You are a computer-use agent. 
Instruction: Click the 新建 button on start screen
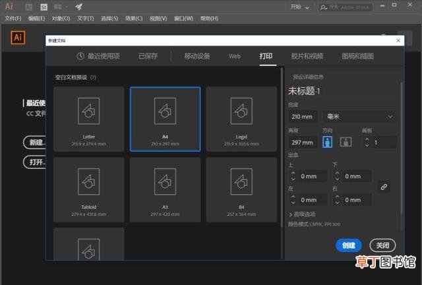[x=35, y=142]
